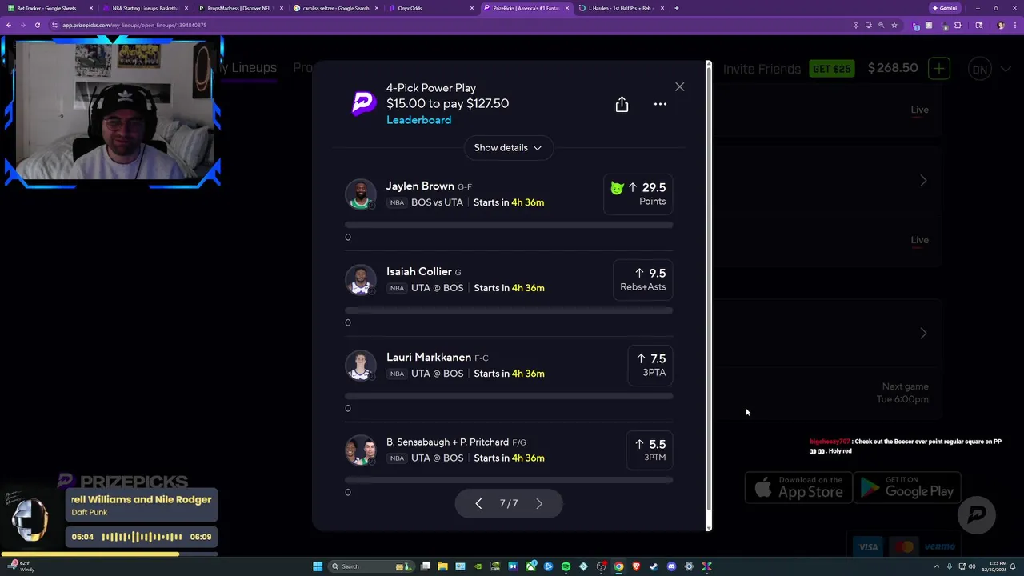The height and width of the screenshot is (576, 1024).
Task: Open Steam from the taskbar
Action: (x=654, y=566)
